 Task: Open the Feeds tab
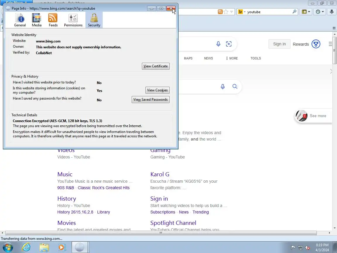point(53,20)
